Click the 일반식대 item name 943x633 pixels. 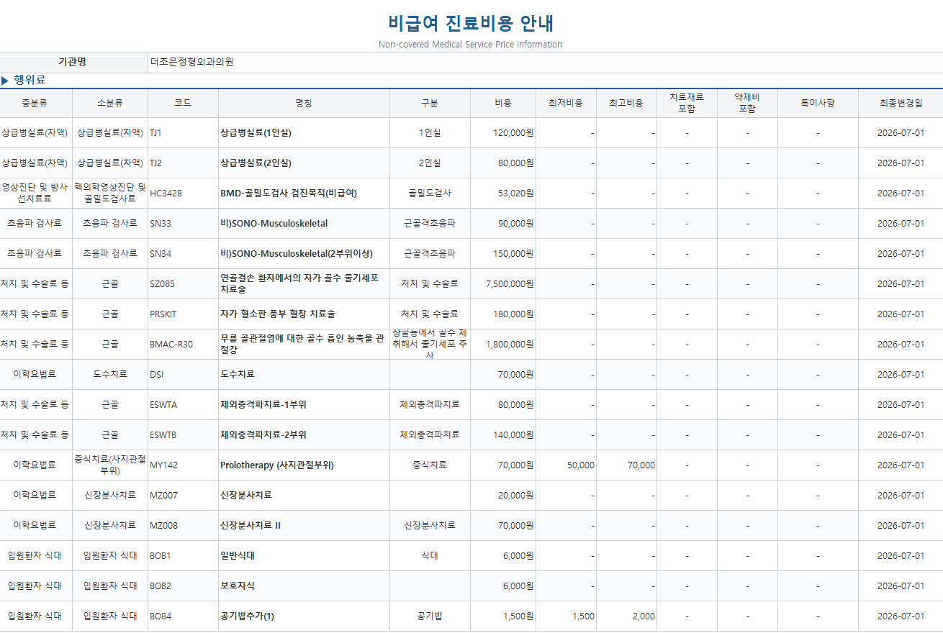click(238, 556)
